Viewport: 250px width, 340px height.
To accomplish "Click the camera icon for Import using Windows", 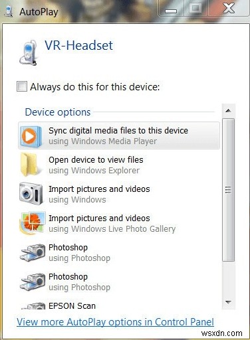I will 31,193.
